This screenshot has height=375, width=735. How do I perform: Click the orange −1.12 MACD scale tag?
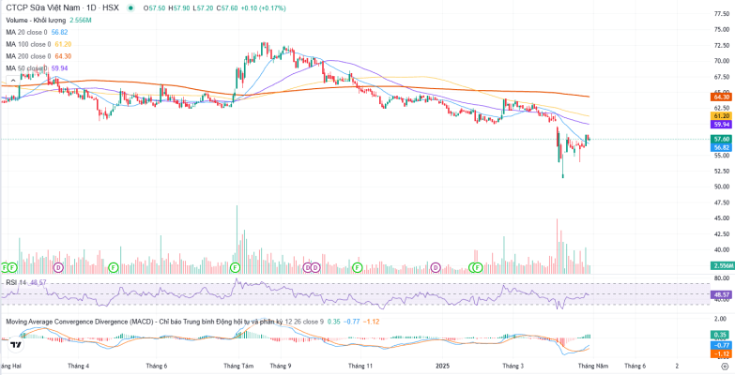[721, 354]
